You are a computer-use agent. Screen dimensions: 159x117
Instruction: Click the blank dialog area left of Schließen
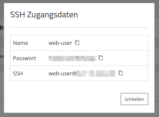(x=65, y=99)
